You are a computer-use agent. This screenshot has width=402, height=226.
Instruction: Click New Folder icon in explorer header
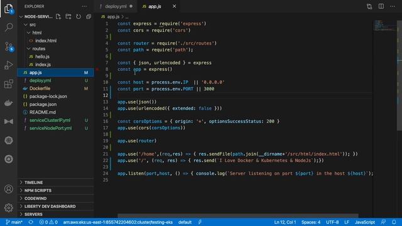68,17
